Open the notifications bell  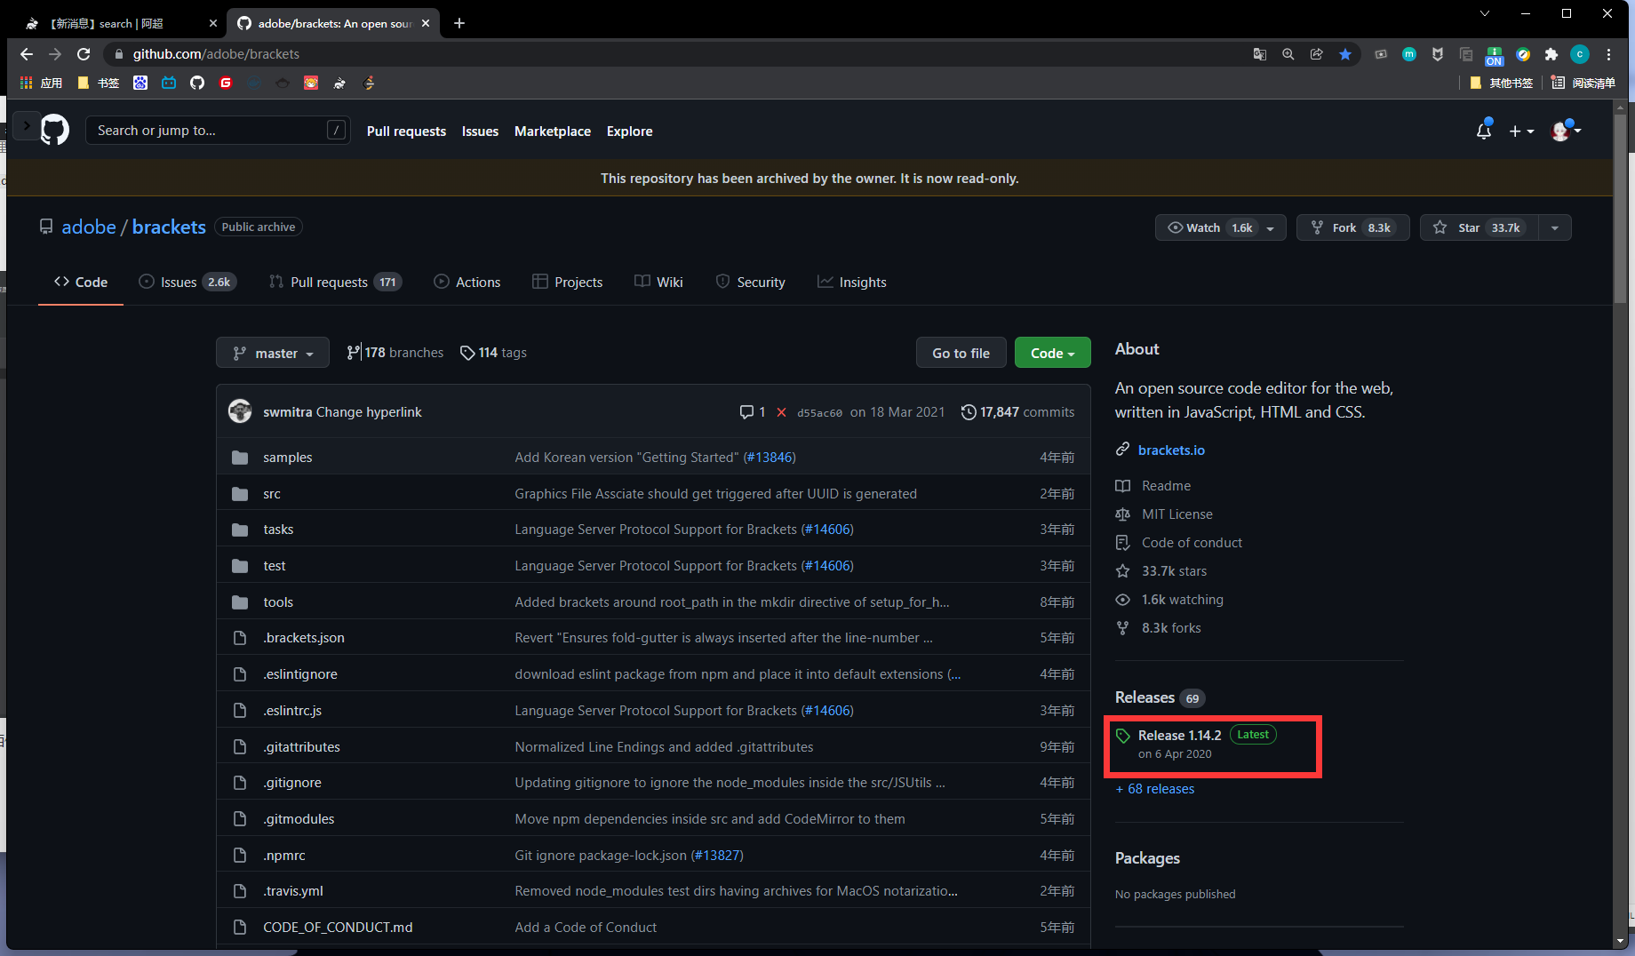[x=1483, y=131]
